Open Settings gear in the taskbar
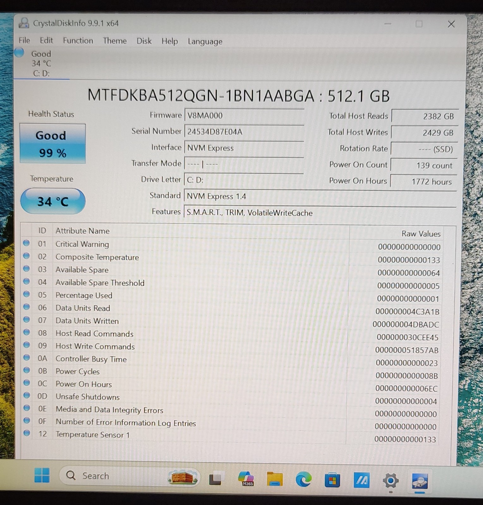 coord(390,481)
